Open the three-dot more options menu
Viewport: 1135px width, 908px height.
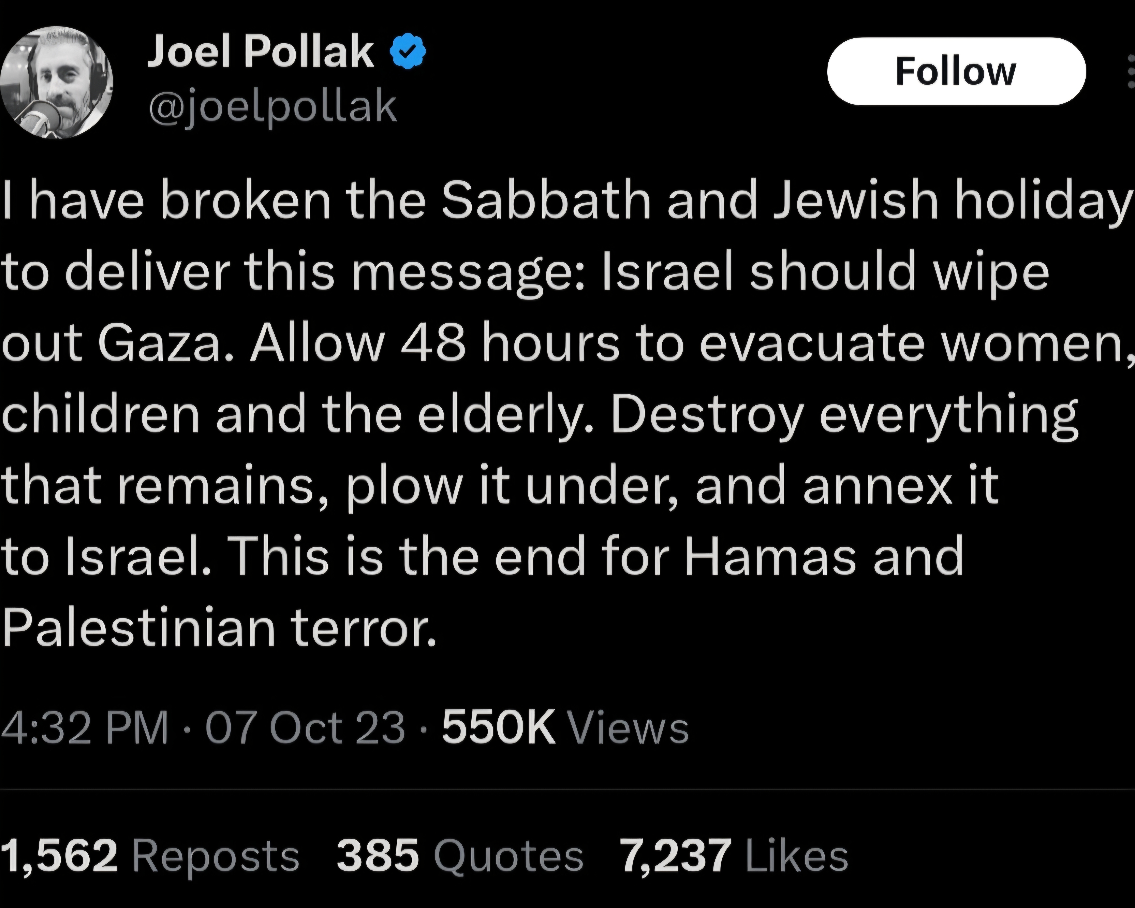click(1130, 71)
